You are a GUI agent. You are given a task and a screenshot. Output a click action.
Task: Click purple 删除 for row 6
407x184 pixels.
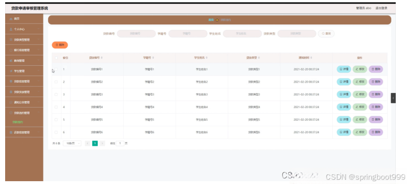tap(376, 132)
